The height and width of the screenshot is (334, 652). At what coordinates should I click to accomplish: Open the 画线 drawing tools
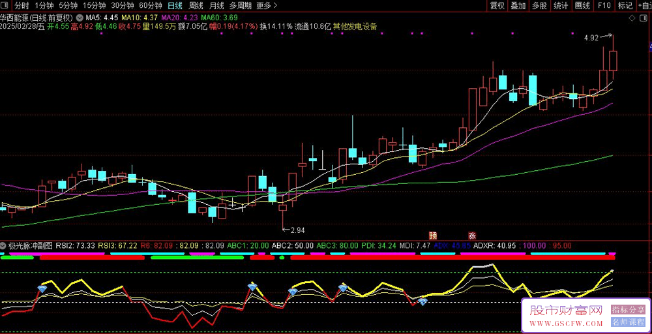(x=582, y=6)
